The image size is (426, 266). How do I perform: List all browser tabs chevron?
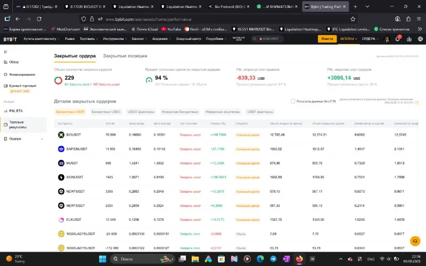367,6
